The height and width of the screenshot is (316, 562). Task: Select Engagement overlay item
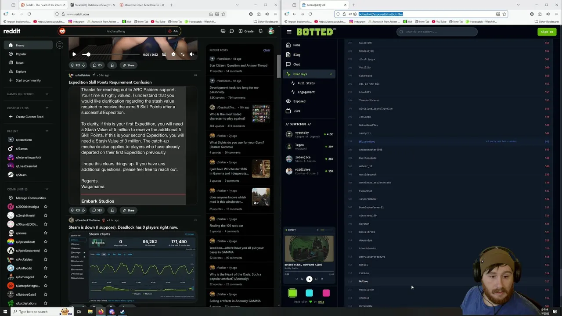tap(306, 92)
